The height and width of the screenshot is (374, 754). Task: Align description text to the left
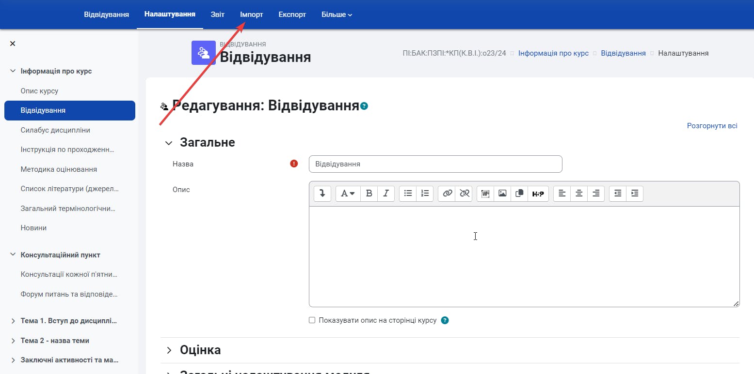coord(562,194)
